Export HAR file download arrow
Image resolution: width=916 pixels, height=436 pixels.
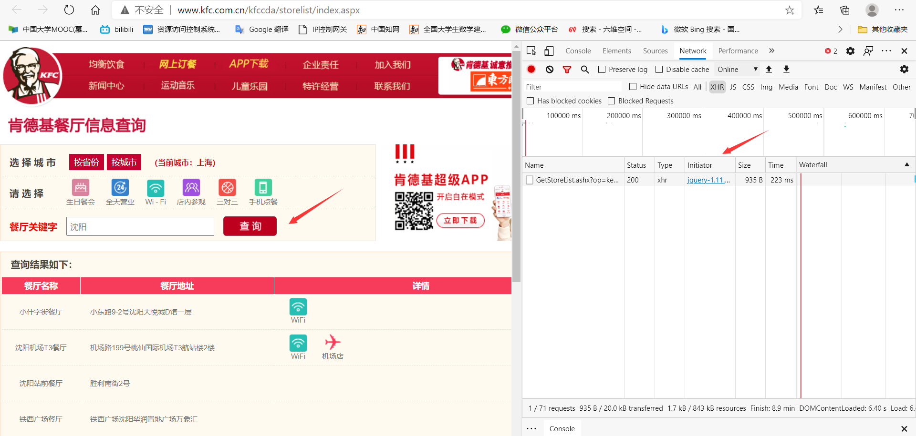click(x=786, y=69)
